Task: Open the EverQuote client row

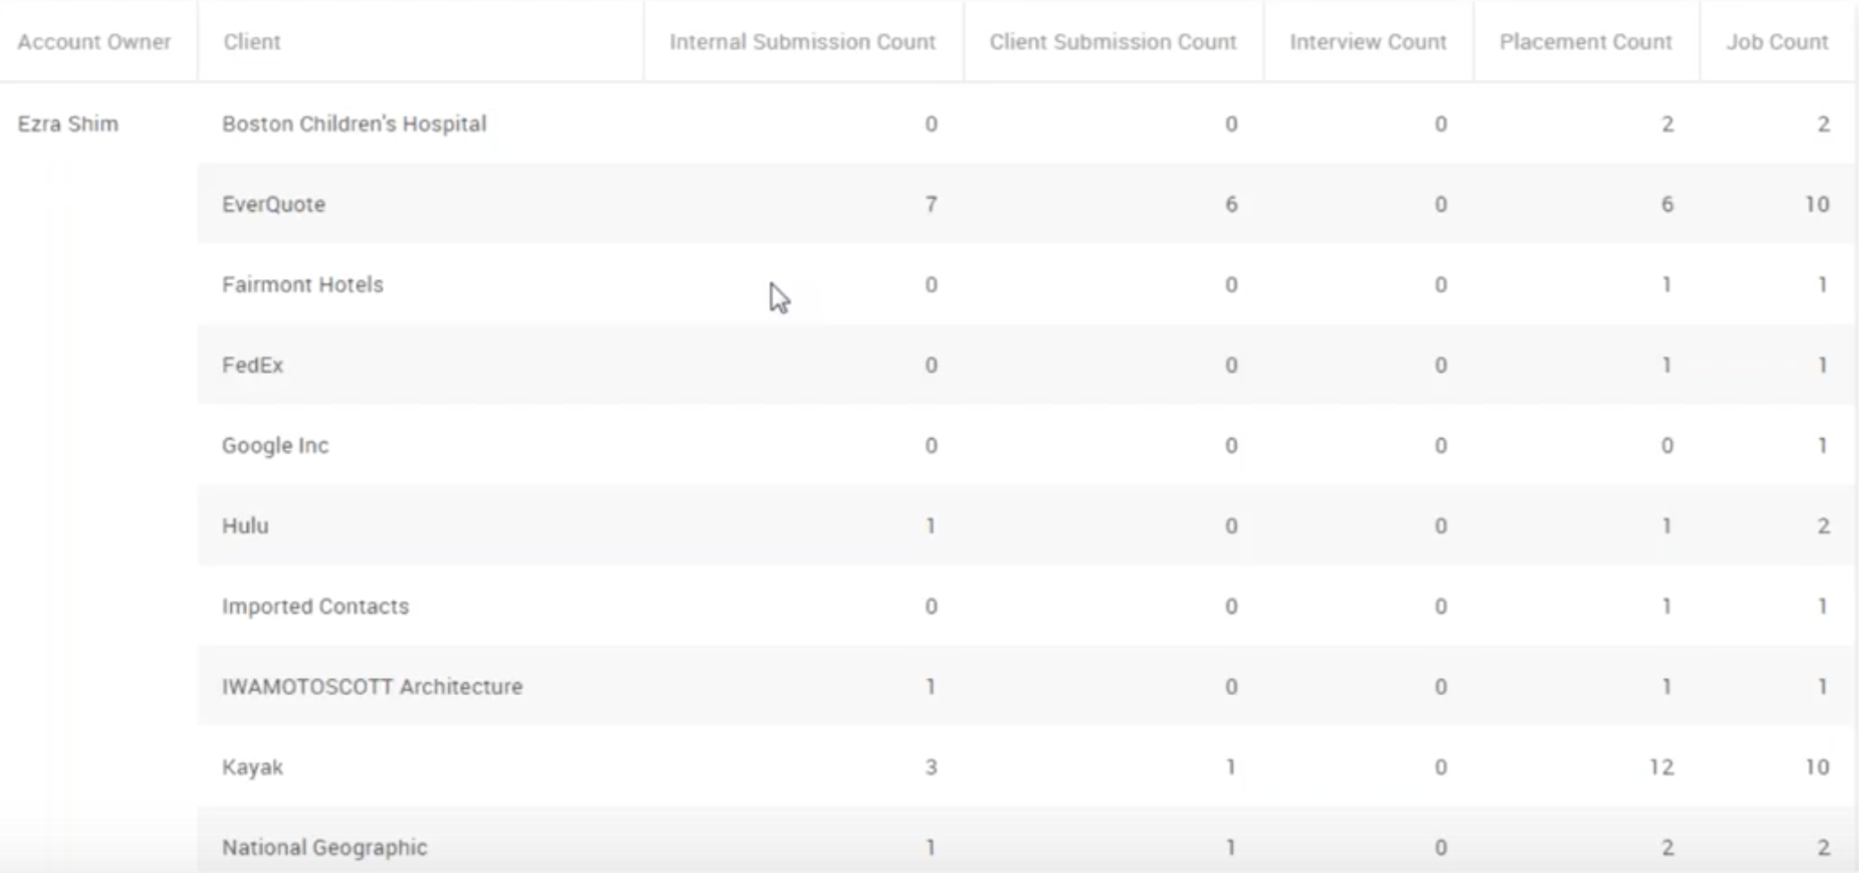Action: click(x=274, y=205)
